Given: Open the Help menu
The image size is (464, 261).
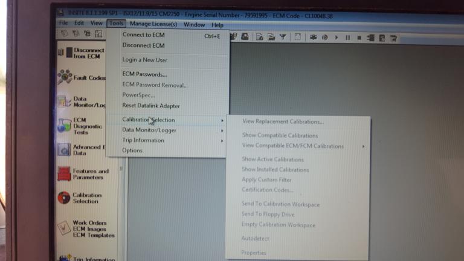Looking at the screenshot, I should pyautogui.click(x=217, y=25).
